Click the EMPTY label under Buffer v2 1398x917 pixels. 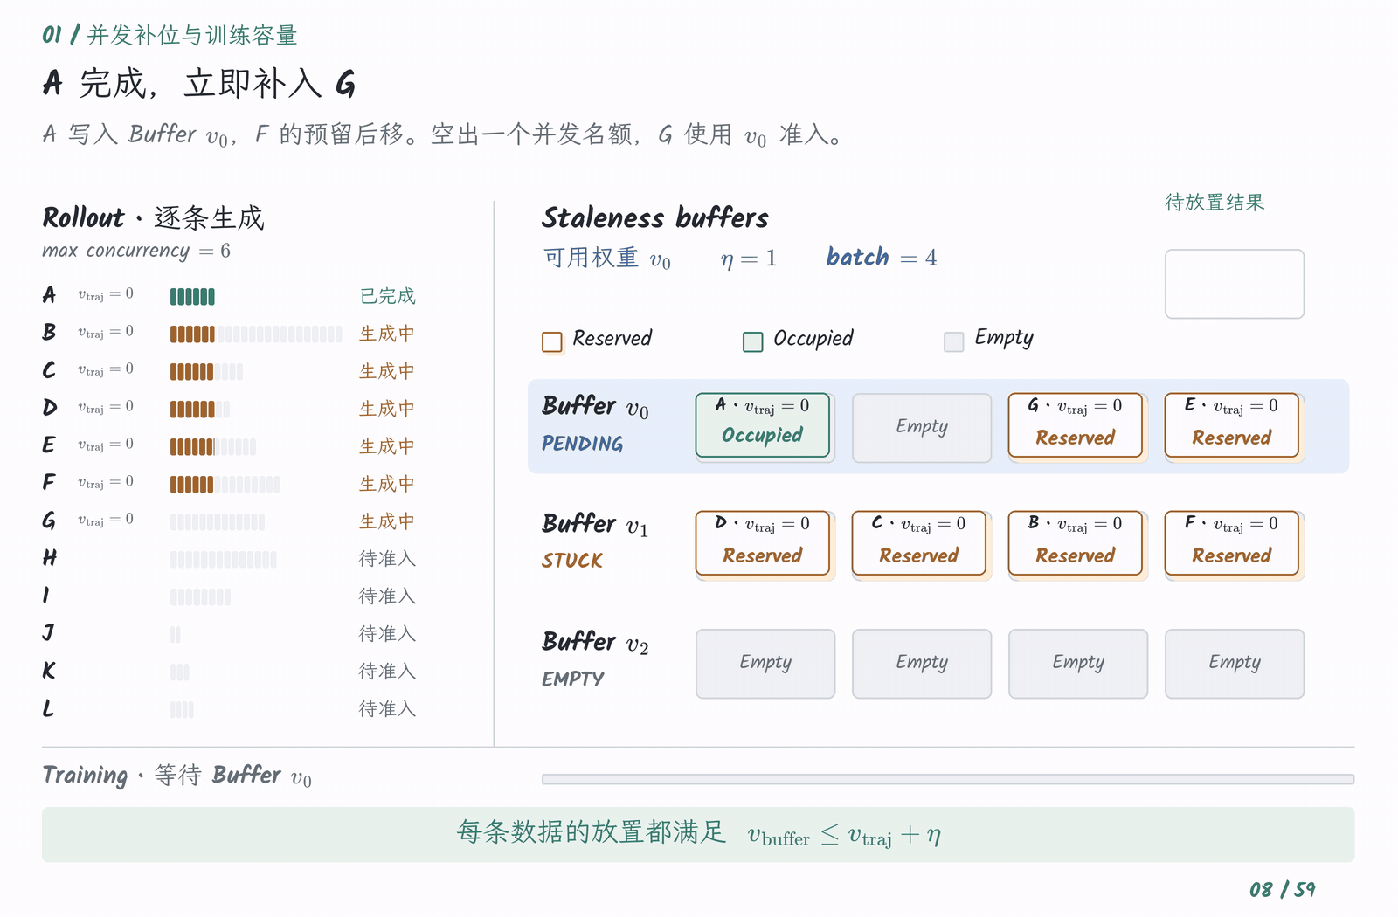[573, 679]
